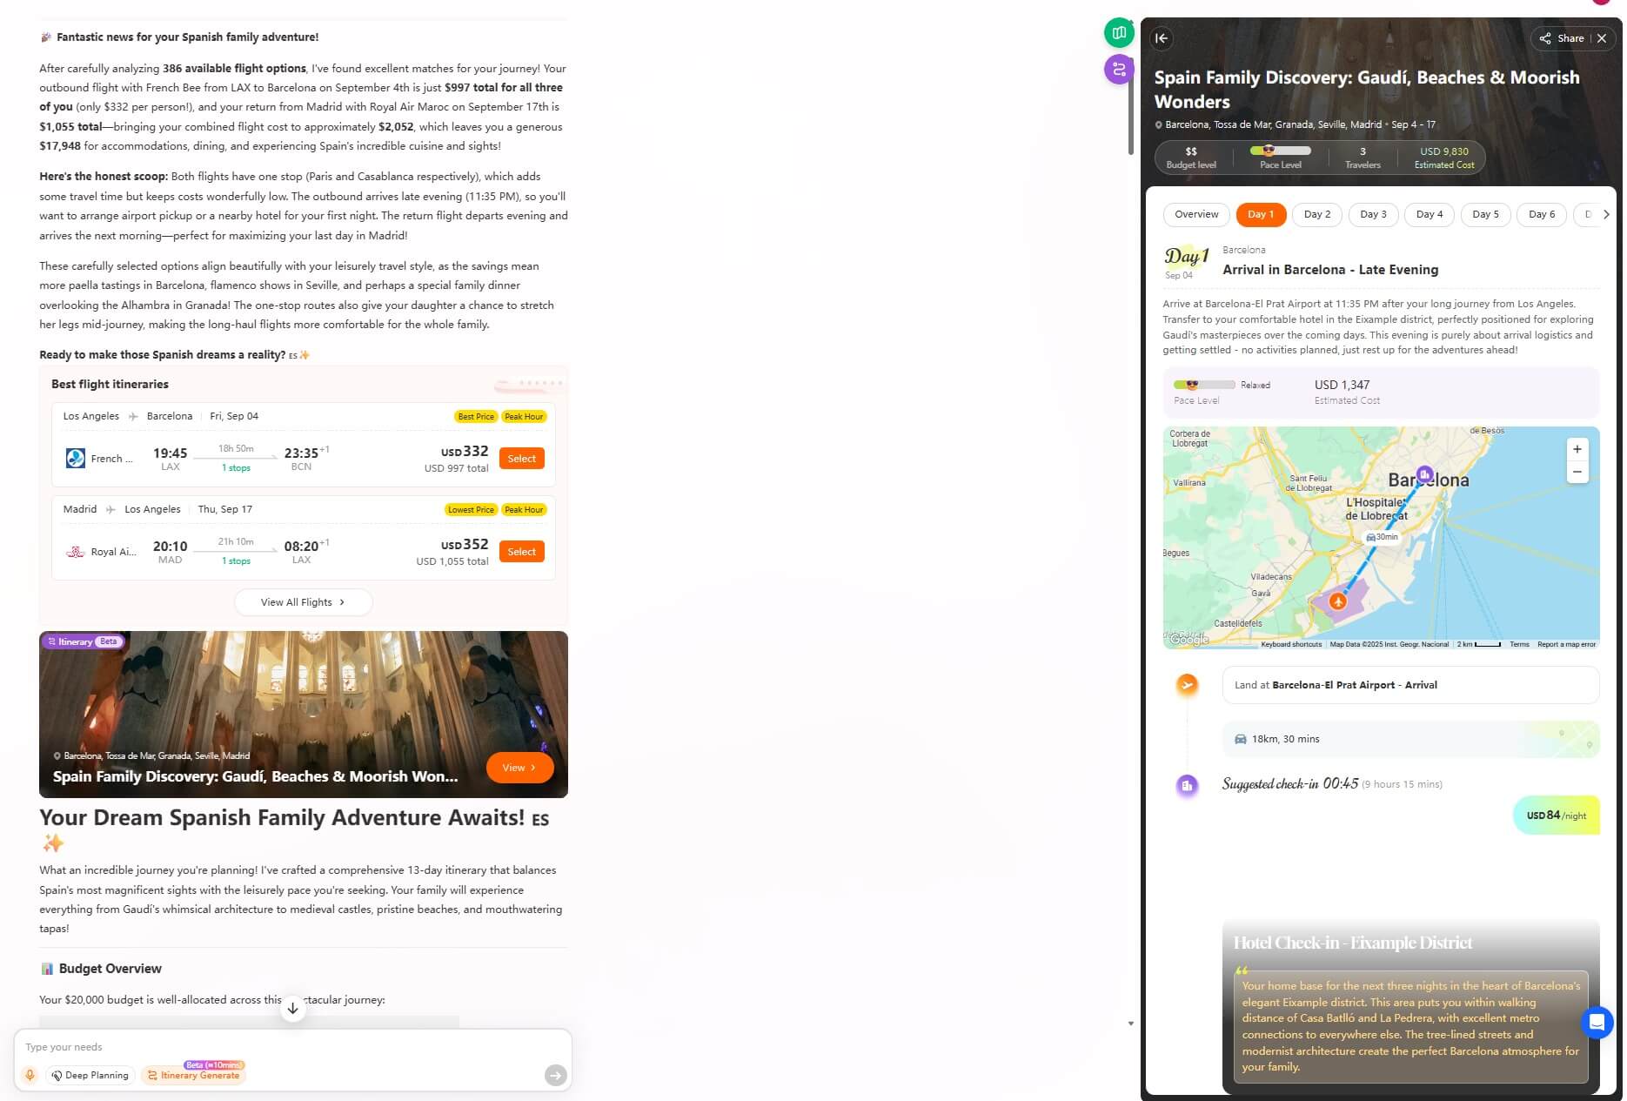The image size is (1627, 1101).
Task: Open the blue chat support bubble
Action: coord(1597,1022)
